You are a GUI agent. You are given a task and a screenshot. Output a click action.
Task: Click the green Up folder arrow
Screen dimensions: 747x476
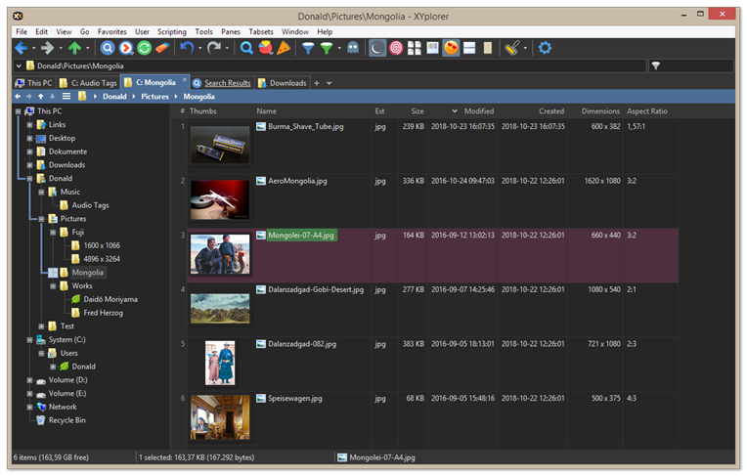coord(75,48)
